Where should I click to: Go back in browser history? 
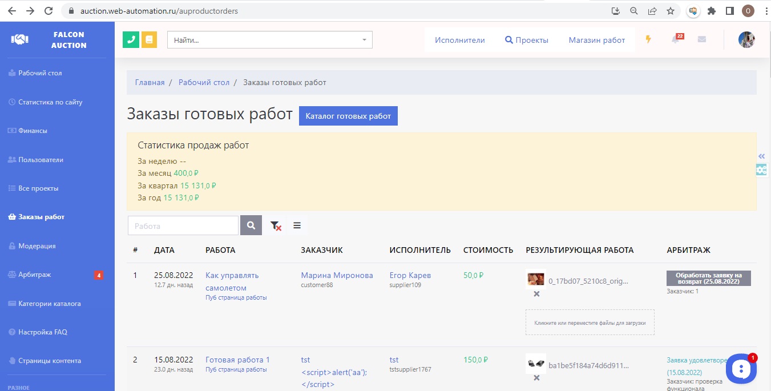(x=12, y=11)
